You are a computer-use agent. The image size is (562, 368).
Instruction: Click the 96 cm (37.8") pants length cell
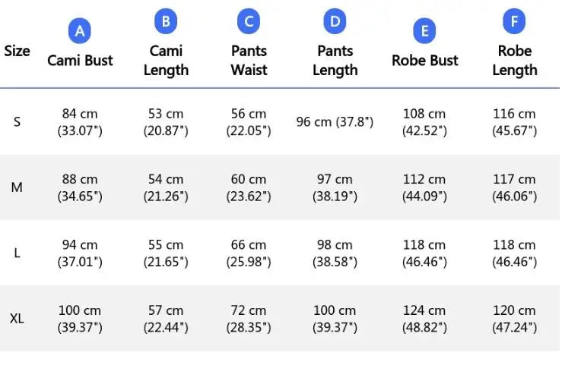click(335, 121)
